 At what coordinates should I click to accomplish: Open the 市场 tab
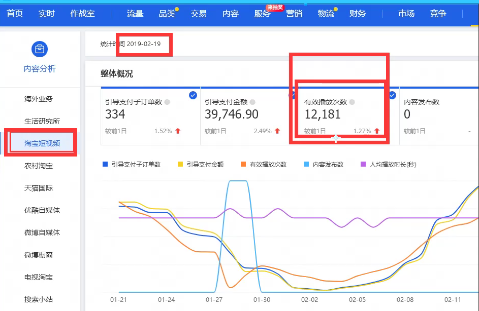(406, 13)
